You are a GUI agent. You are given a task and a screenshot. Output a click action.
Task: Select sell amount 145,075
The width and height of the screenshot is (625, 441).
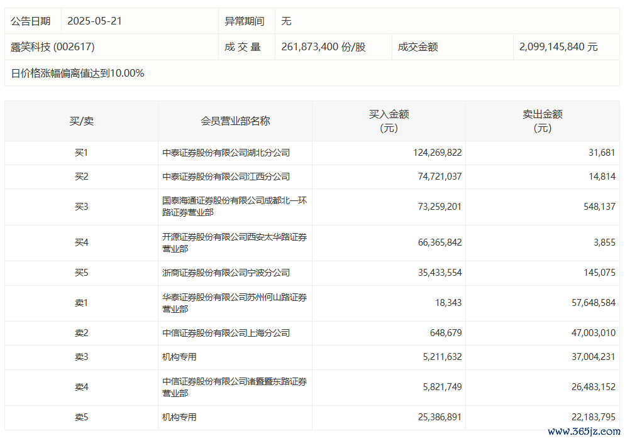[x=599, y=273]
